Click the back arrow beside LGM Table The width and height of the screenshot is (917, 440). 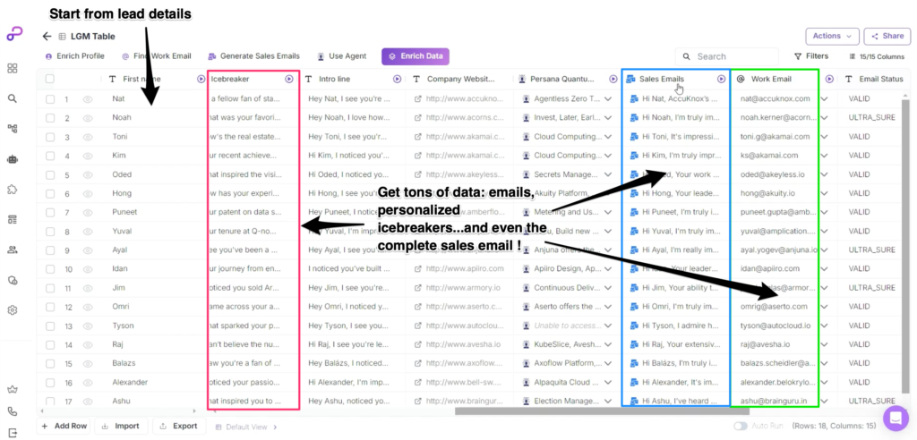coord(47,37)
